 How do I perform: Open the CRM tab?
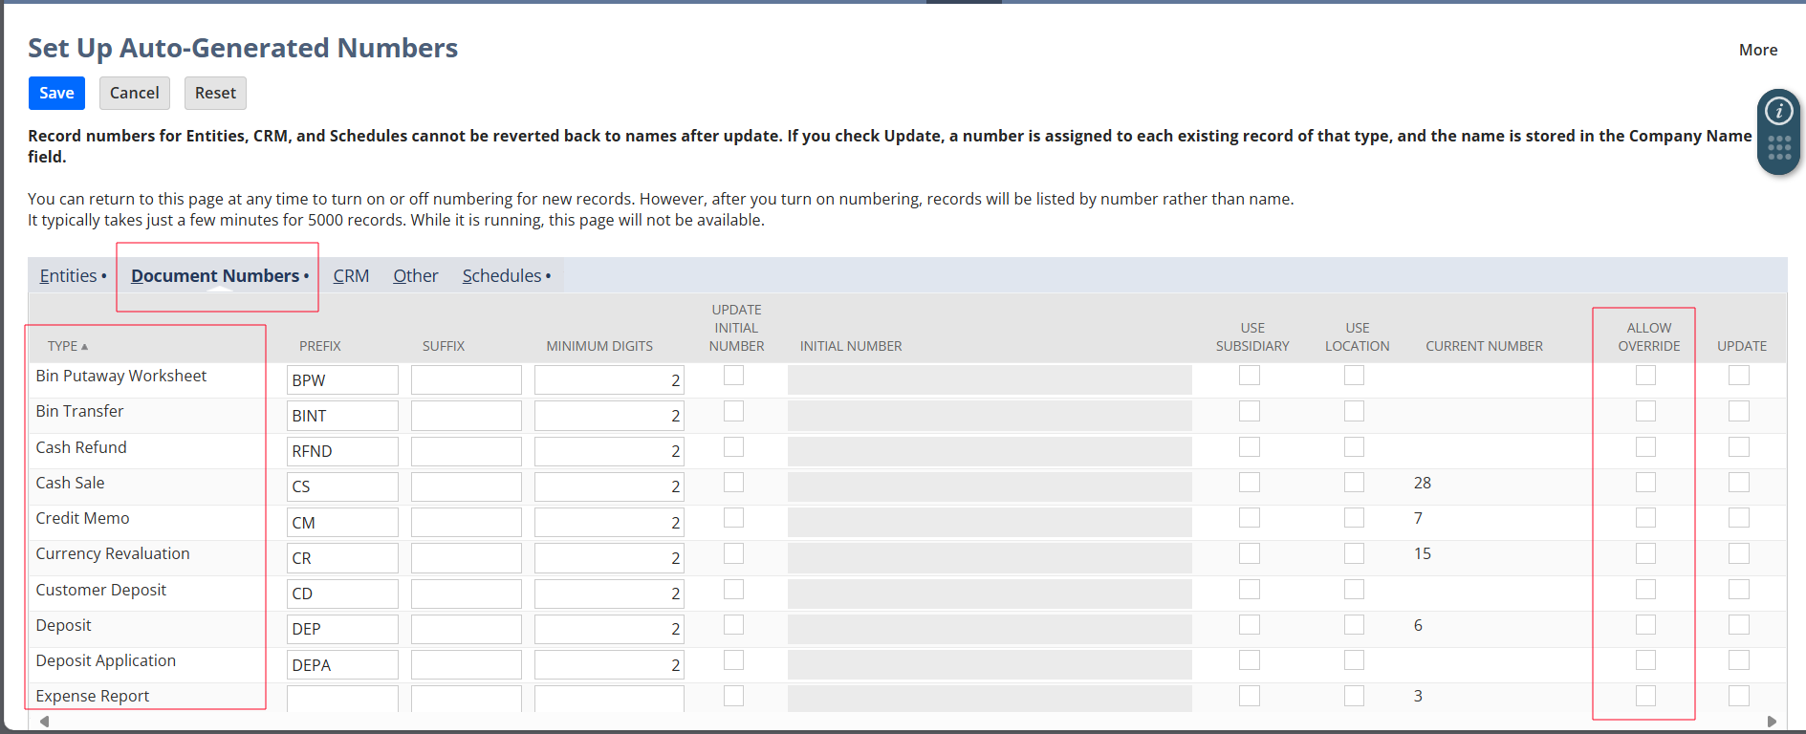click(351, 276)
